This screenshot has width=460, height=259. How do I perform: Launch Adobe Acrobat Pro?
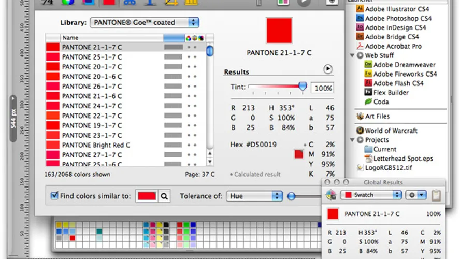point(389,46)
